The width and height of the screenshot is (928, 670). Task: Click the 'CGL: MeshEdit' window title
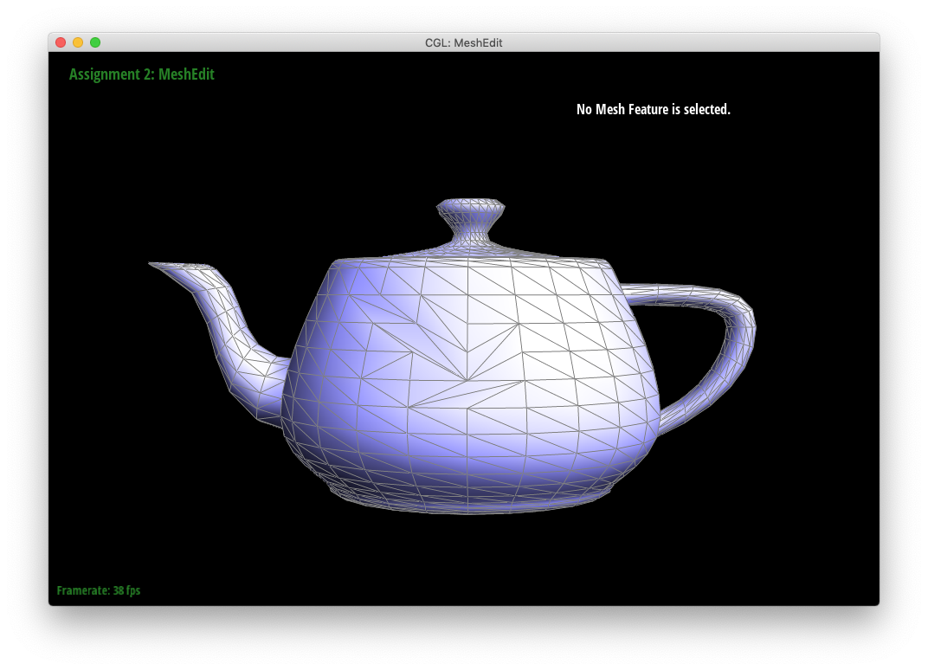point(463,42)
